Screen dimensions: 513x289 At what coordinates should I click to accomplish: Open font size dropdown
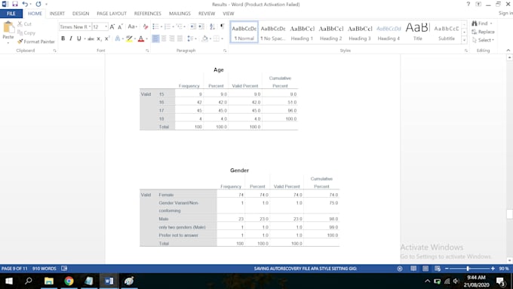click(106, 27)
